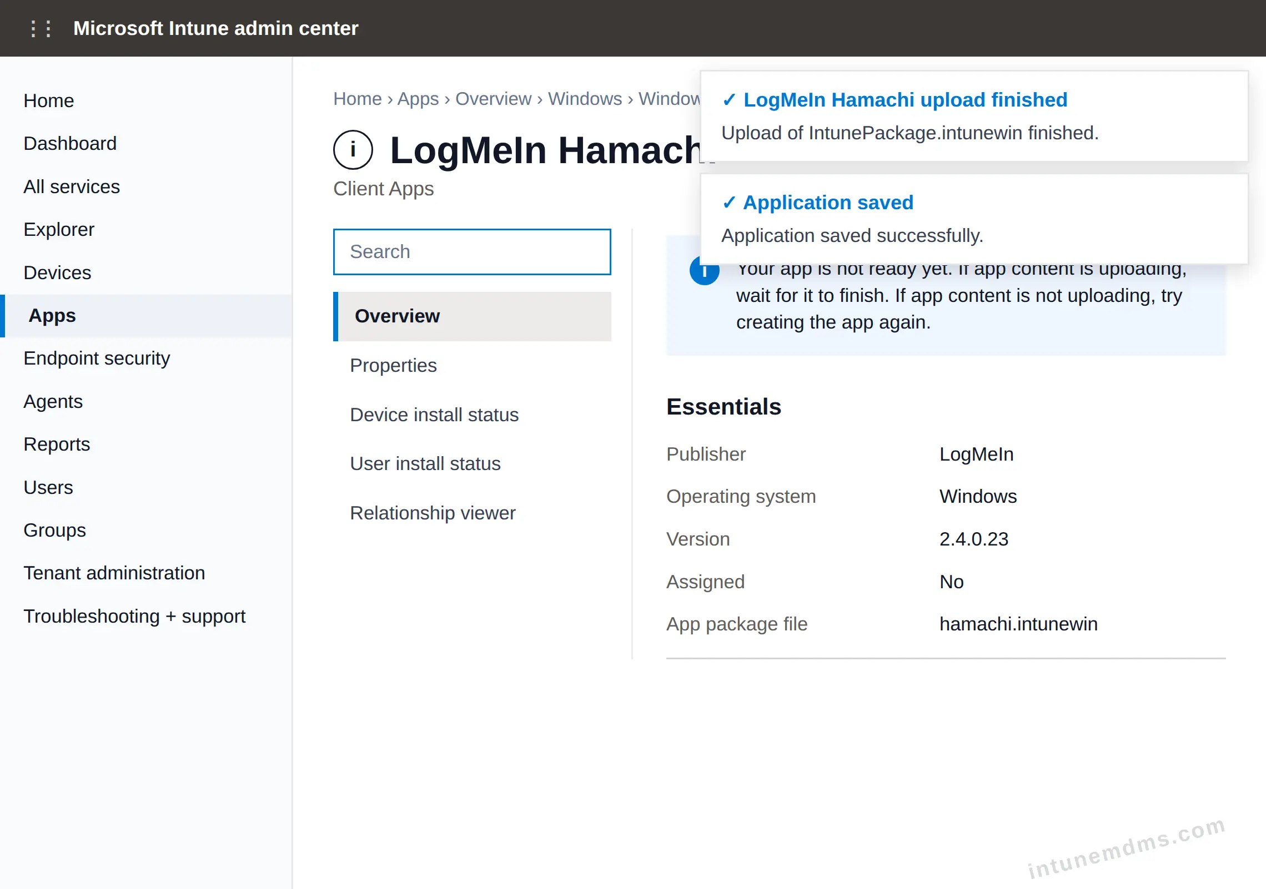Click the Version value 2.4.0.23
The image size is (1266, 889).
[x=973, y=539]
